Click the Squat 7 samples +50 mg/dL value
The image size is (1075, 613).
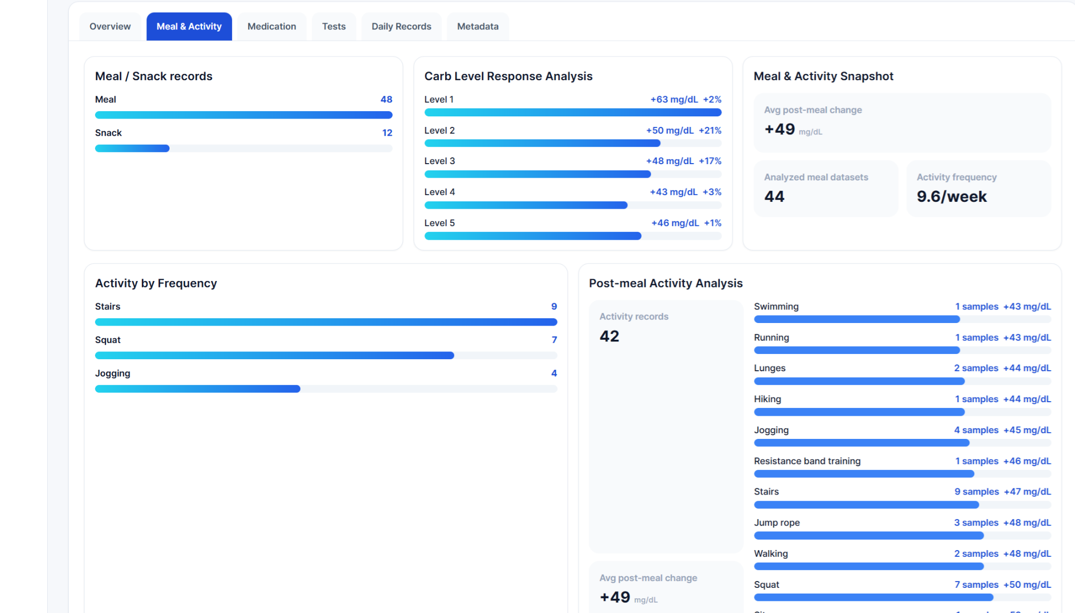coord(1003,585)
